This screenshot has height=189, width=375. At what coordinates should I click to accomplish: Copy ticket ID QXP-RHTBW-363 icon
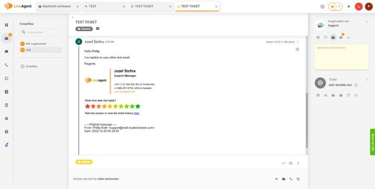[x=356, y=85]
